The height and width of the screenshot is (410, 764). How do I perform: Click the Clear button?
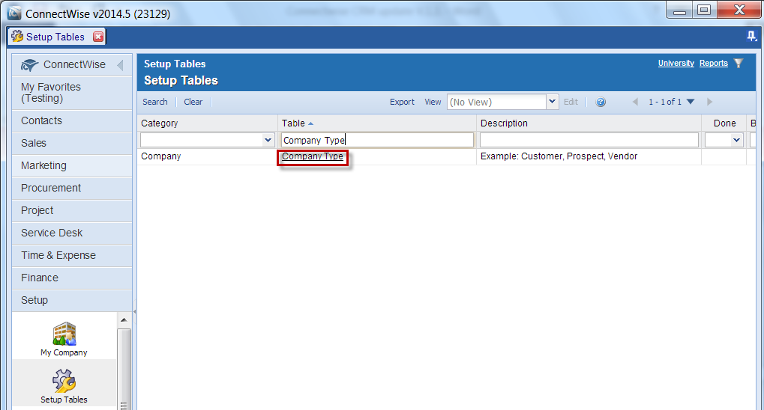(193, 102)
